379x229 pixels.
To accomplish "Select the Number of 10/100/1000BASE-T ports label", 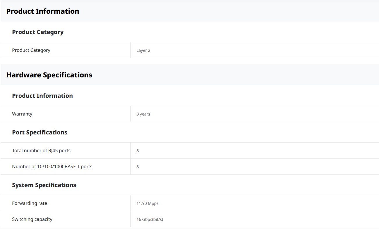I will (x=52, y=167).
